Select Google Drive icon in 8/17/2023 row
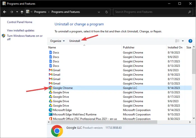The height and width of the screenshot is (138, 196). 50,97
